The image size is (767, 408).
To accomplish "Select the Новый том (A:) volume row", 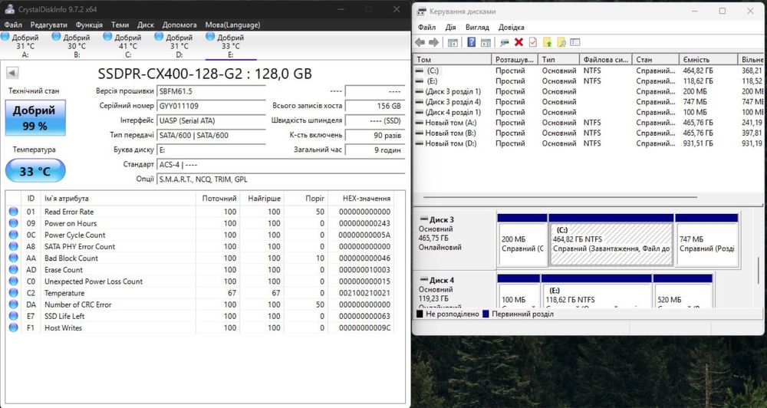I will (x=589, y=123).
